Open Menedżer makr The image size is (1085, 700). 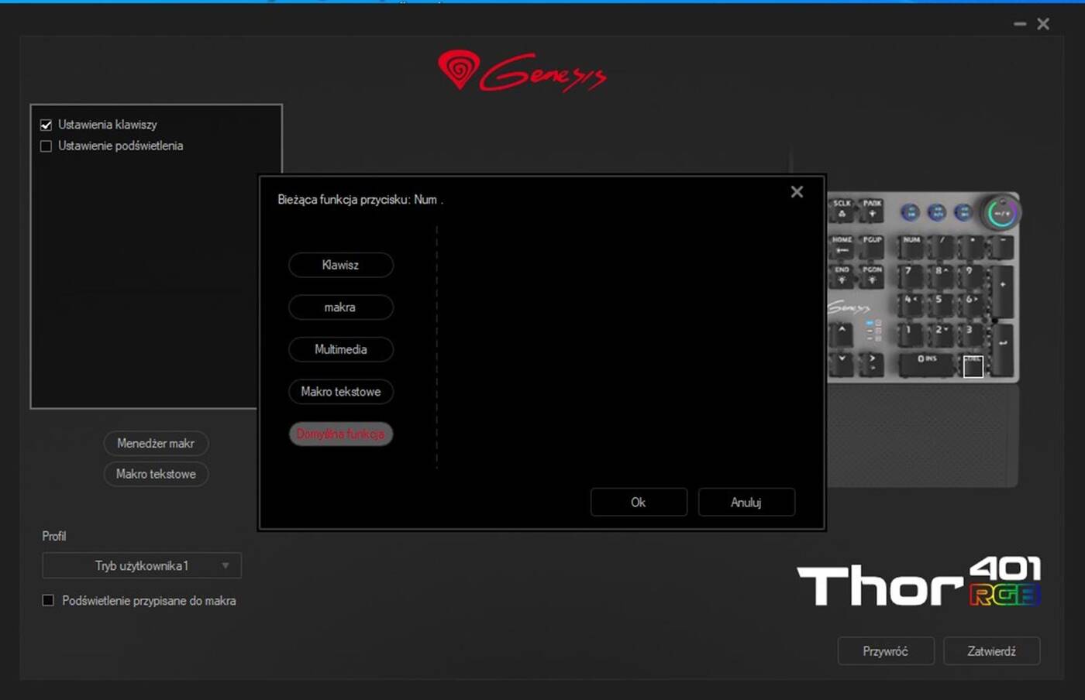[156, 444]
